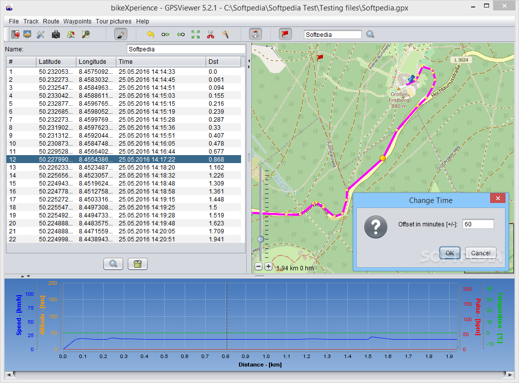The image size is (519, 383).
Task: Toggle the red flag waypoint button
Action: tap(285, 34)
